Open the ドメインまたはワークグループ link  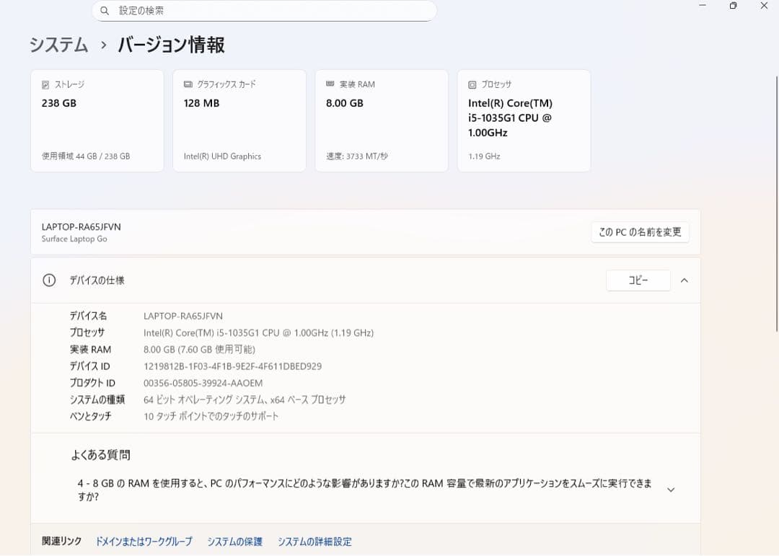point(144,541)
